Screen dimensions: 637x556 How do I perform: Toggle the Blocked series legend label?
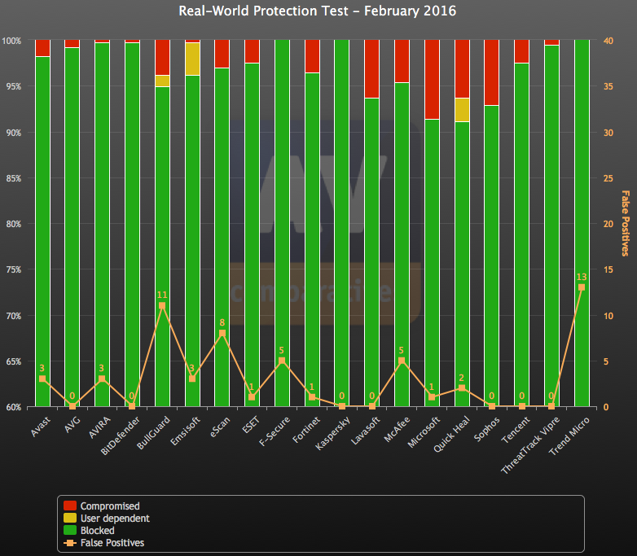pos(97,531)
